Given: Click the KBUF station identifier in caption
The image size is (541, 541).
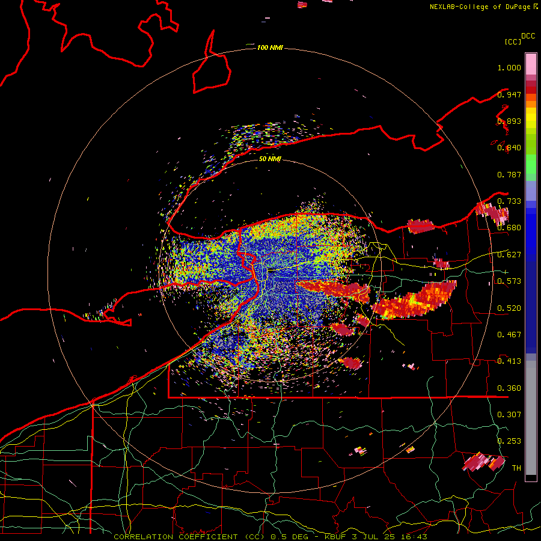Looking at the screenshot, I should coord(335,537).
